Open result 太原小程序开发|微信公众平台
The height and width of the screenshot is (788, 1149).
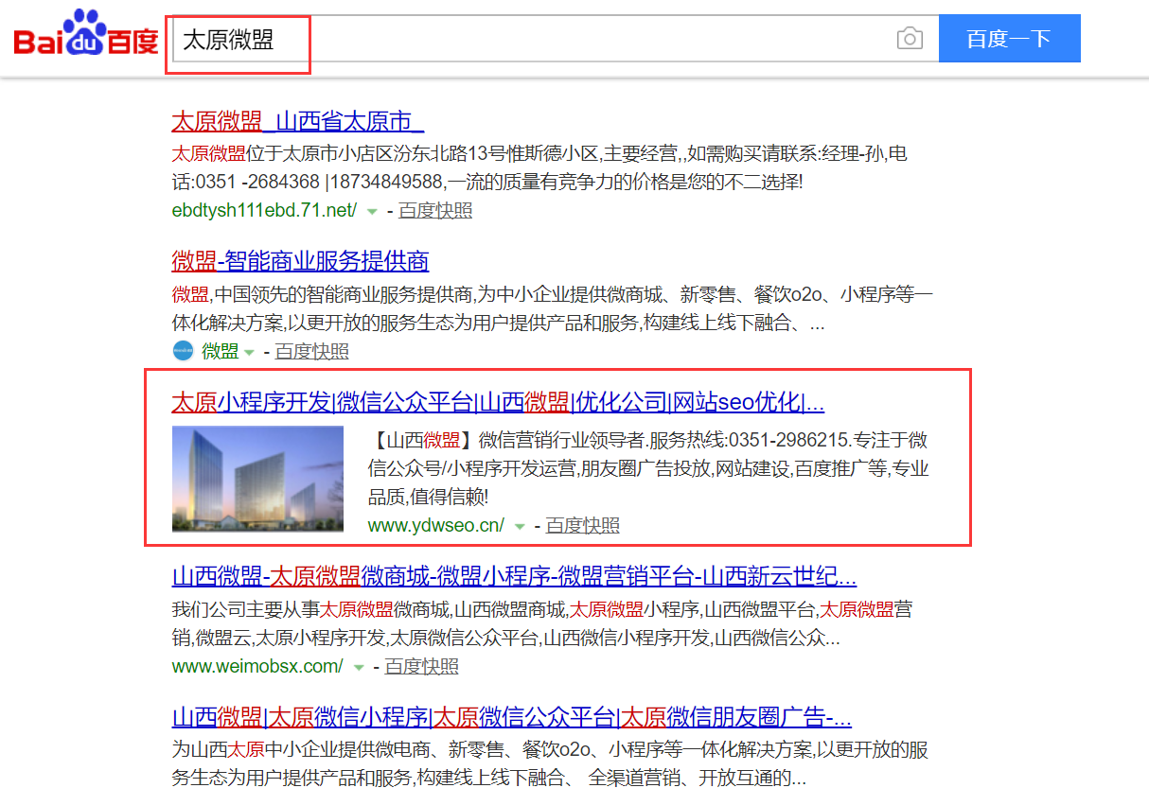point(498,402)
